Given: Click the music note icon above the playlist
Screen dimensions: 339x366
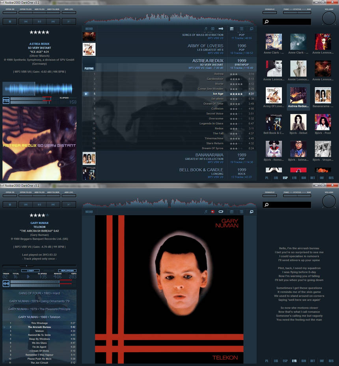Looking at the screenshot, I should click(206, 29).
